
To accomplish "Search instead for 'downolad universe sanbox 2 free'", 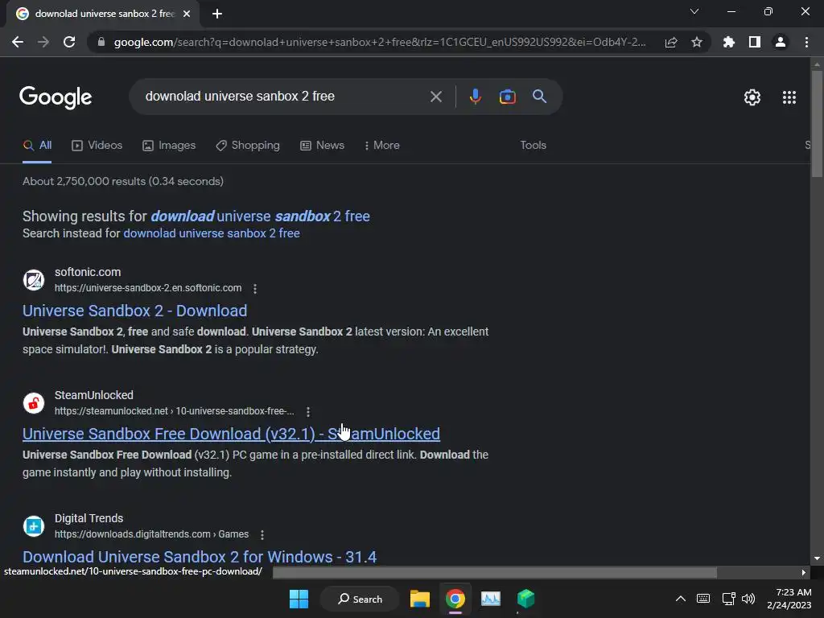I will point(212,233).
